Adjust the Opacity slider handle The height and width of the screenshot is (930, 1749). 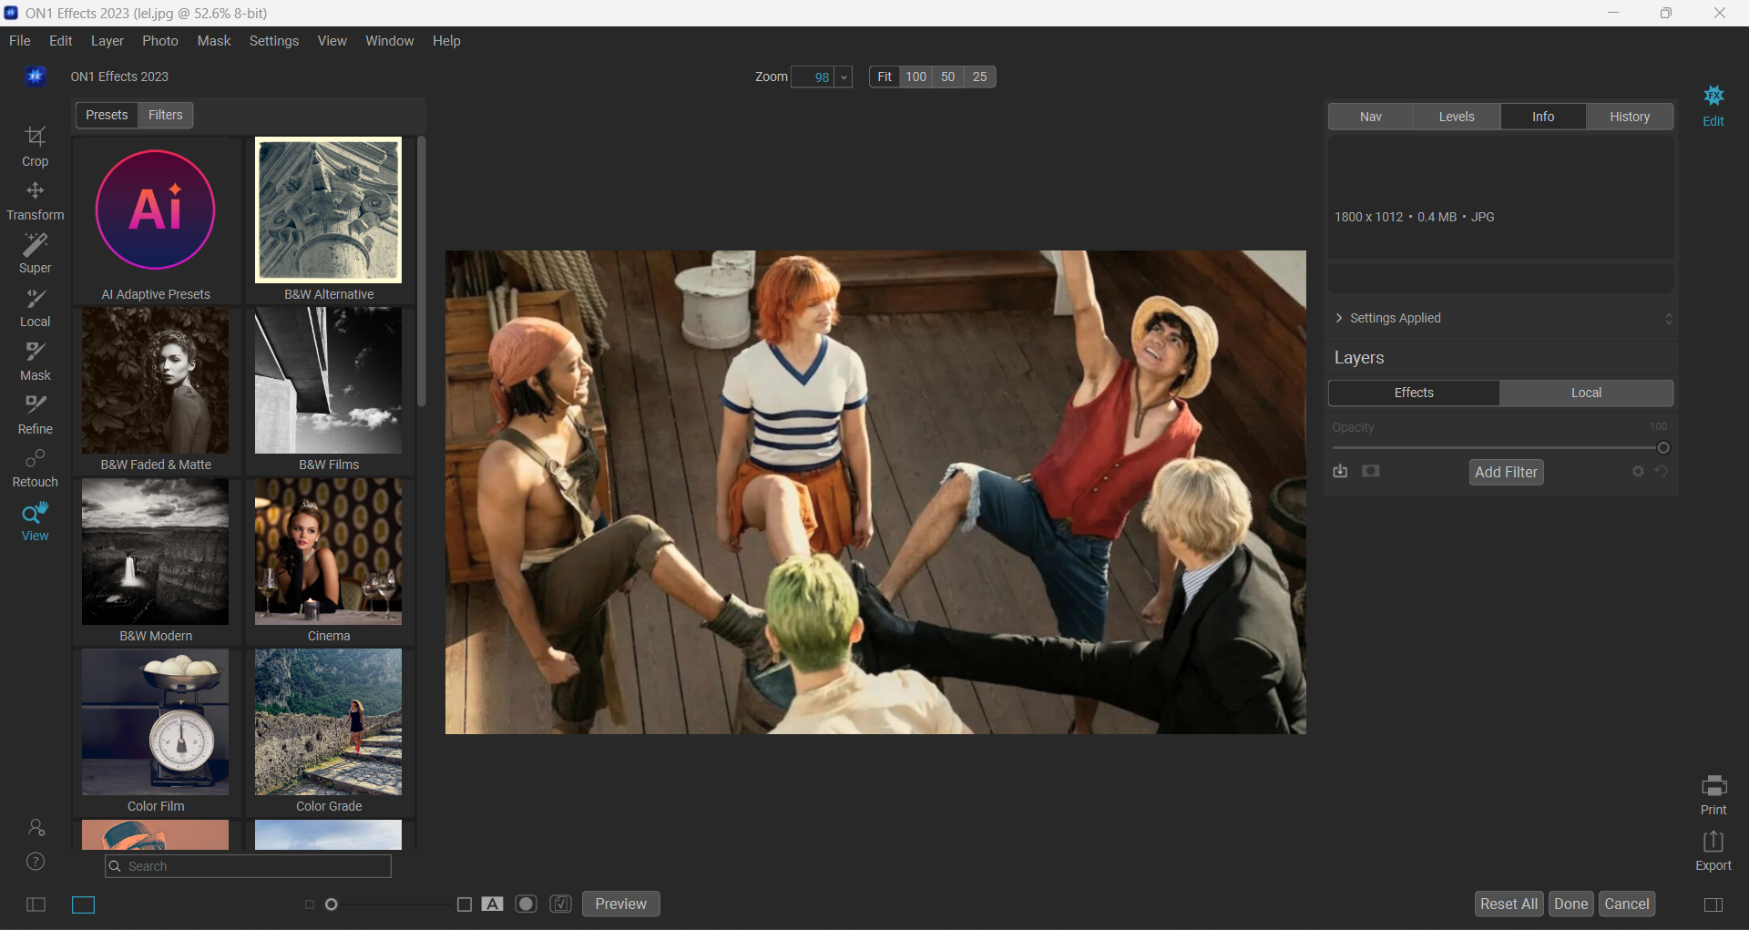[x=1663, y=448]
